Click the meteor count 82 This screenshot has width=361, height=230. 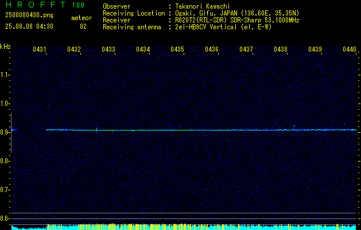pos(83,26)
